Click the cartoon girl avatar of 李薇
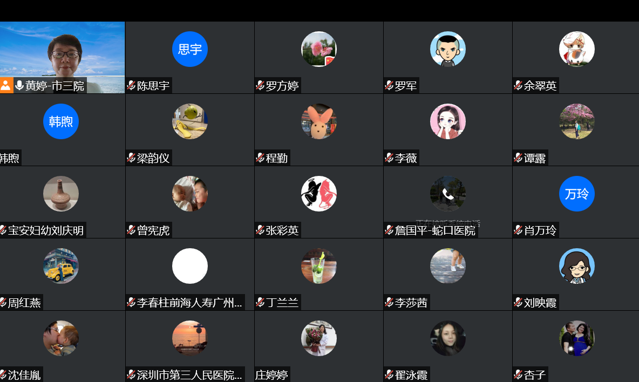Viewport: 639px width, 382px height. click(x=448, y=121)
